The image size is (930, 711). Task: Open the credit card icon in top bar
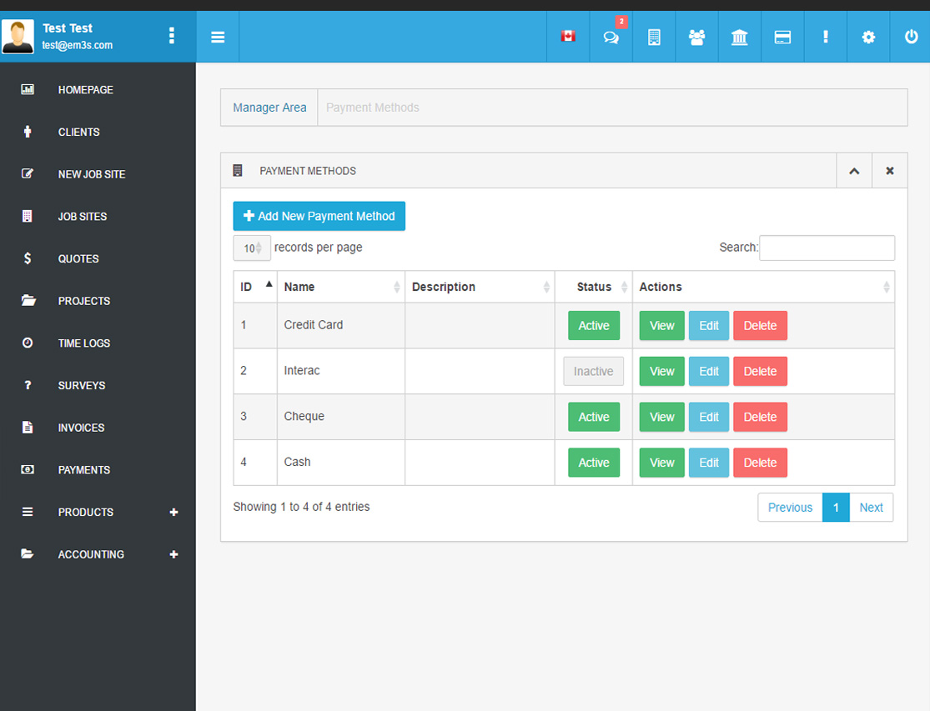(x=782, y=38)
